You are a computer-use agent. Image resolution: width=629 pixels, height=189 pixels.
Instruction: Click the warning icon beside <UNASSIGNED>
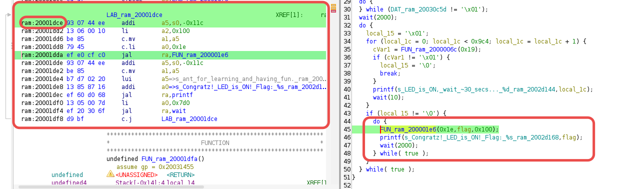pyautogui.click(x=110, y=174)
